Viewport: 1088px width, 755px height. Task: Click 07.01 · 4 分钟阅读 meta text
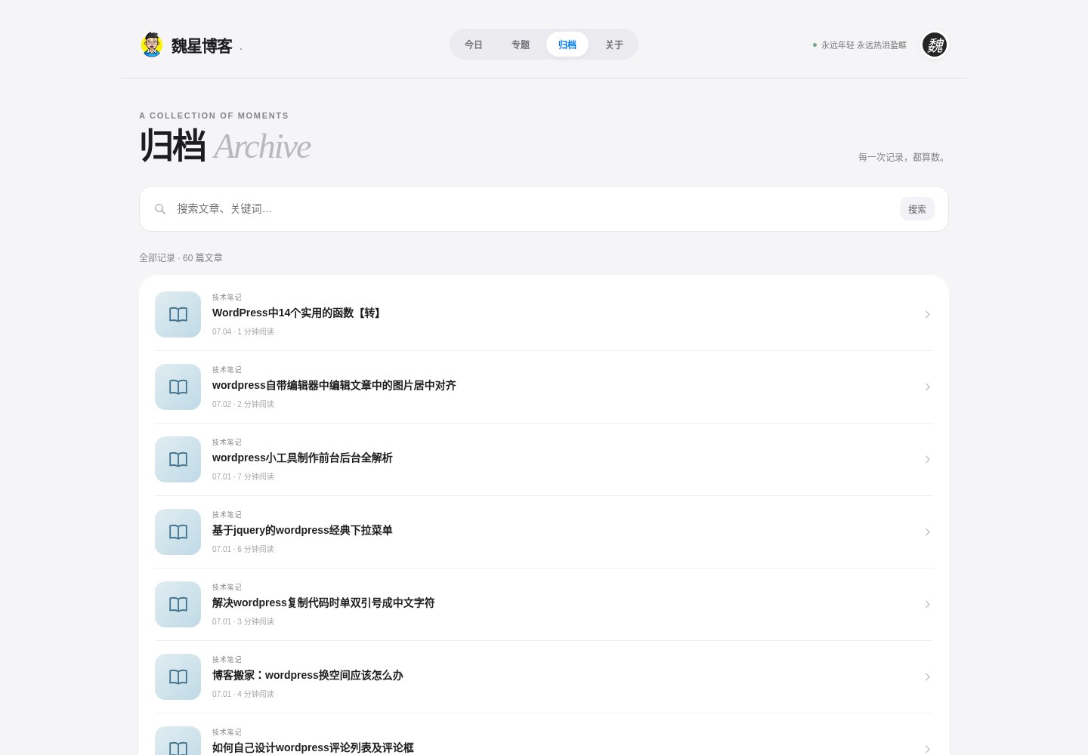point(243,694)
